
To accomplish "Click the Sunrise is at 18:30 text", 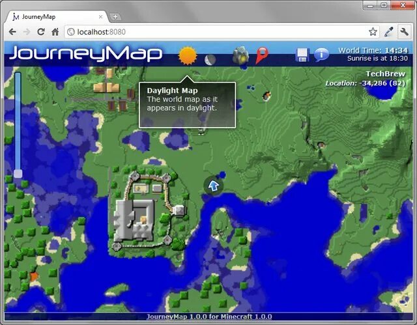I will (x=377, y=58).
